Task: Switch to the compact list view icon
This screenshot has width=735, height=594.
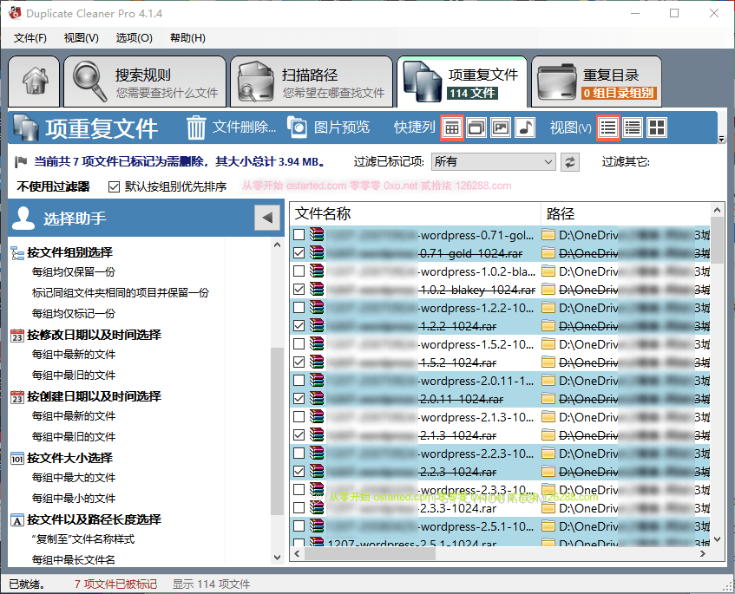Action: 633,127
